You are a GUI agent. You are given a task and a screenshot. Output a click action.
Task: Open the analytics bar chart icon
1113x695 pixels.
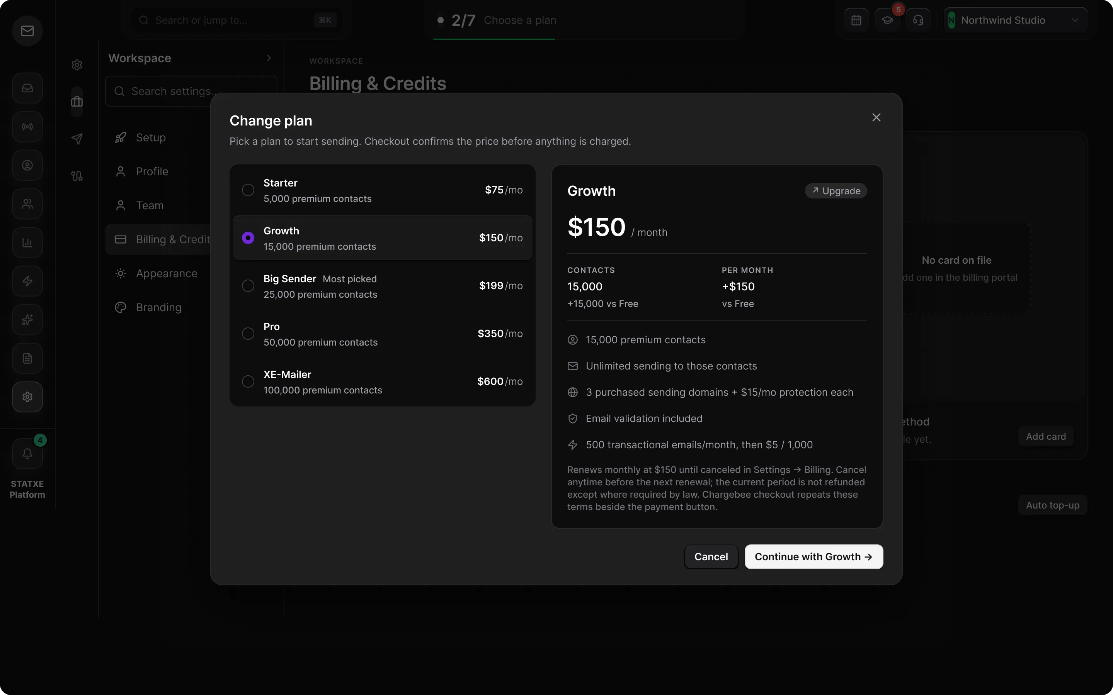pyautogui.click(x=27, y=242)
